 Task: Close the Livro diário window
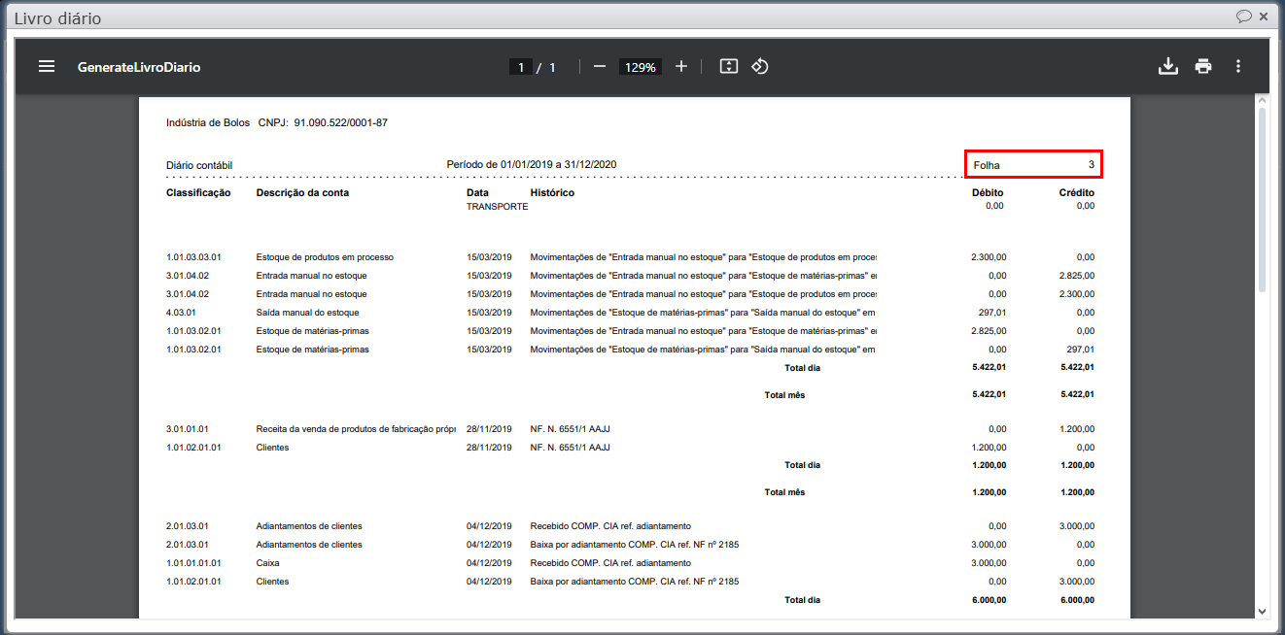coord(1264,17)
